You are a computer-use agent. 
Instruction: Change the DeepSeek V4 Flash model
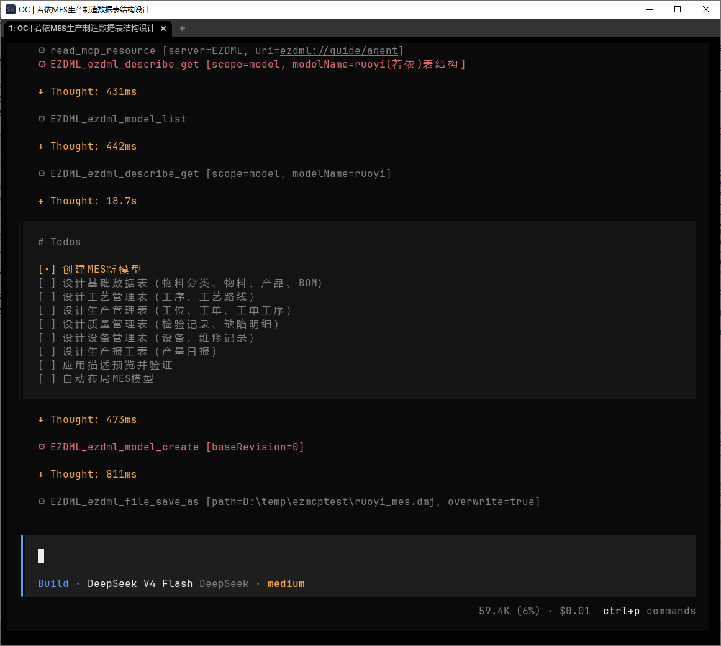[140, 583]
